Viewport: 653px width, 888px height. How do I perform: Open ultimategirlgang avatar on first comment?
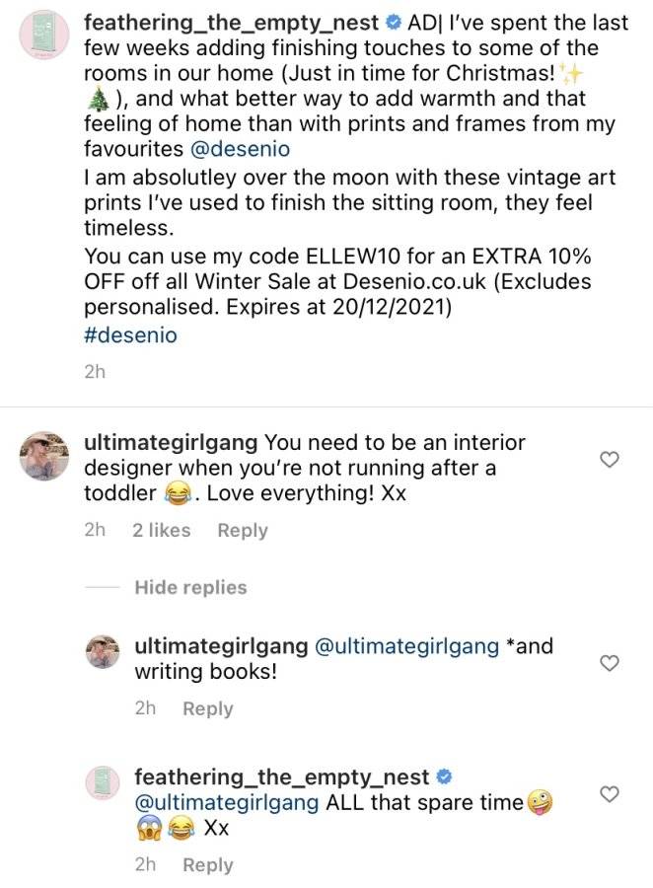[x=44, y=455]
